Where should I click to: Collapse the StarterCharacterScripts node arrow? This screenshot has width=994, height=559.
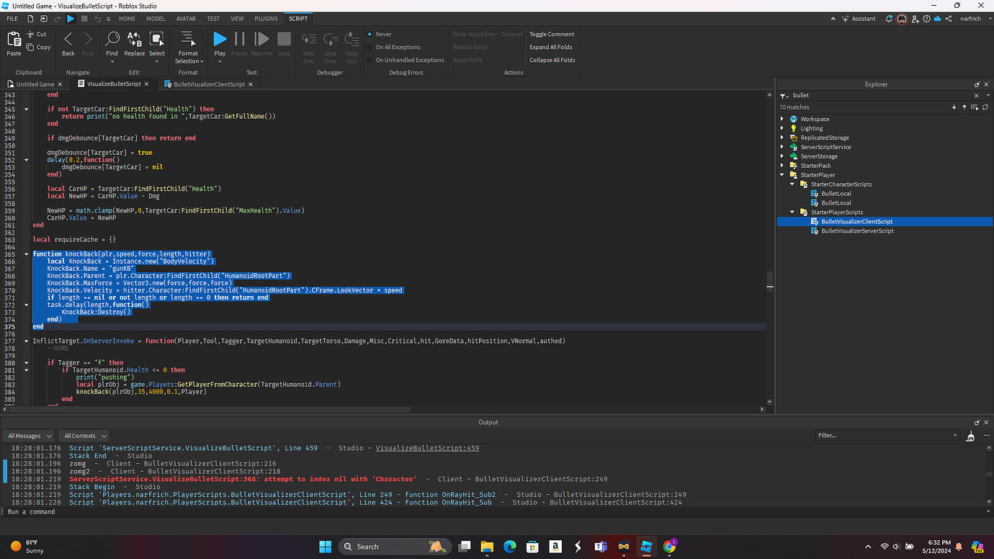[x=793, y=184]
